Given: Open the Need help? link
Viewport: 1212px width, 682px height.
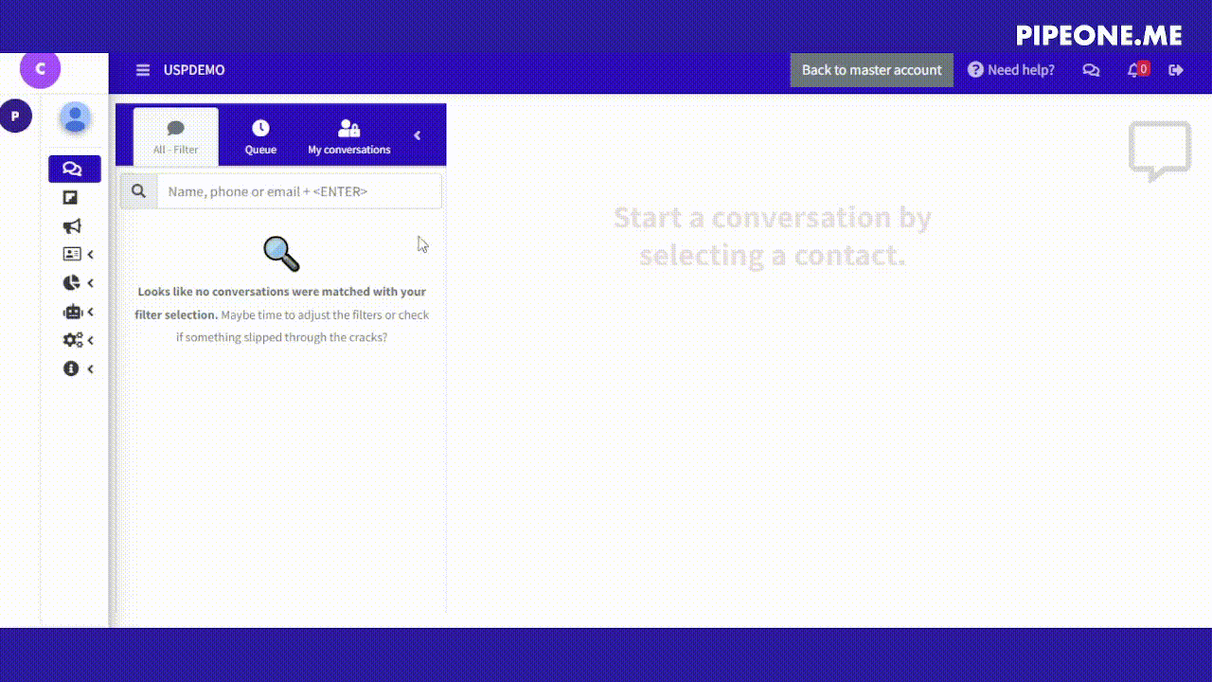Looking at the screenshot, I should pyautogui.click(x=1010, y=70).
